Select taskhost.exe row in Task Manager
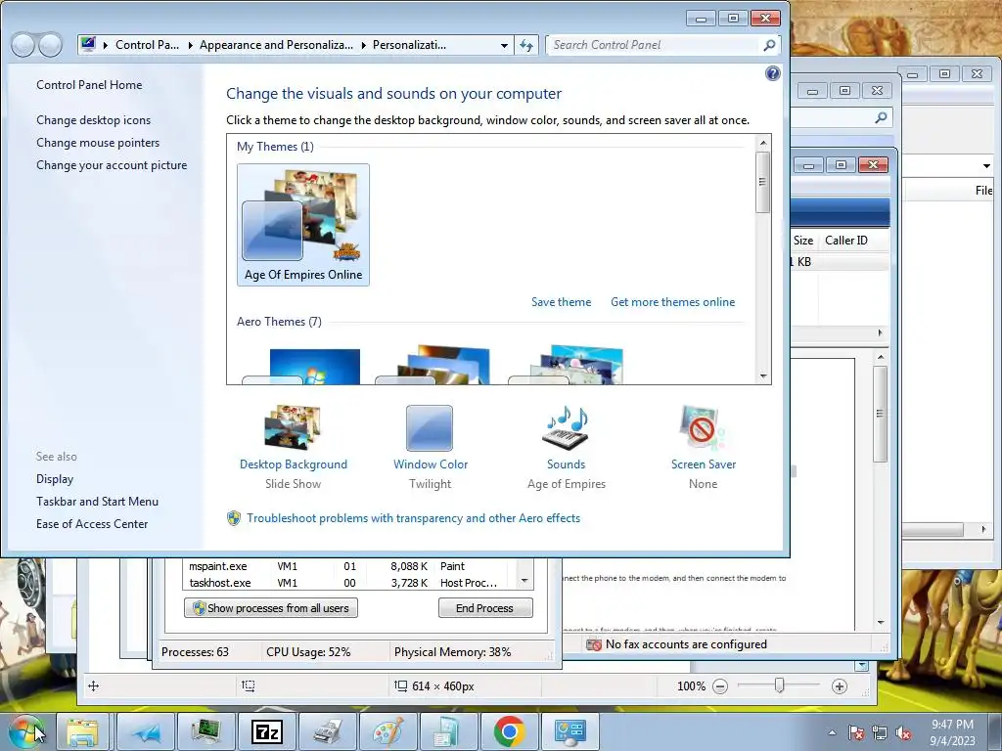This screenshot has width=1002, height=751. [x=348, y=583]
